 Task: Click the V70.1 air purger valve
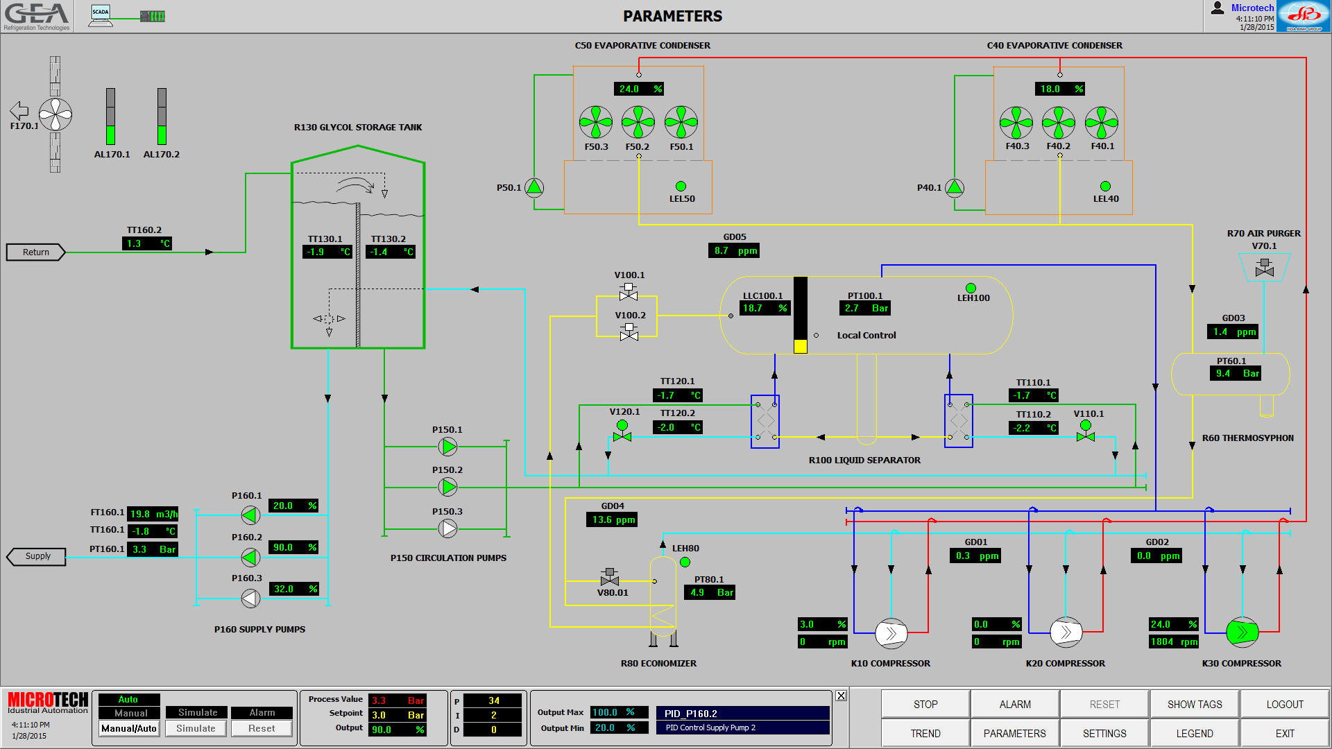[1264, 268]
